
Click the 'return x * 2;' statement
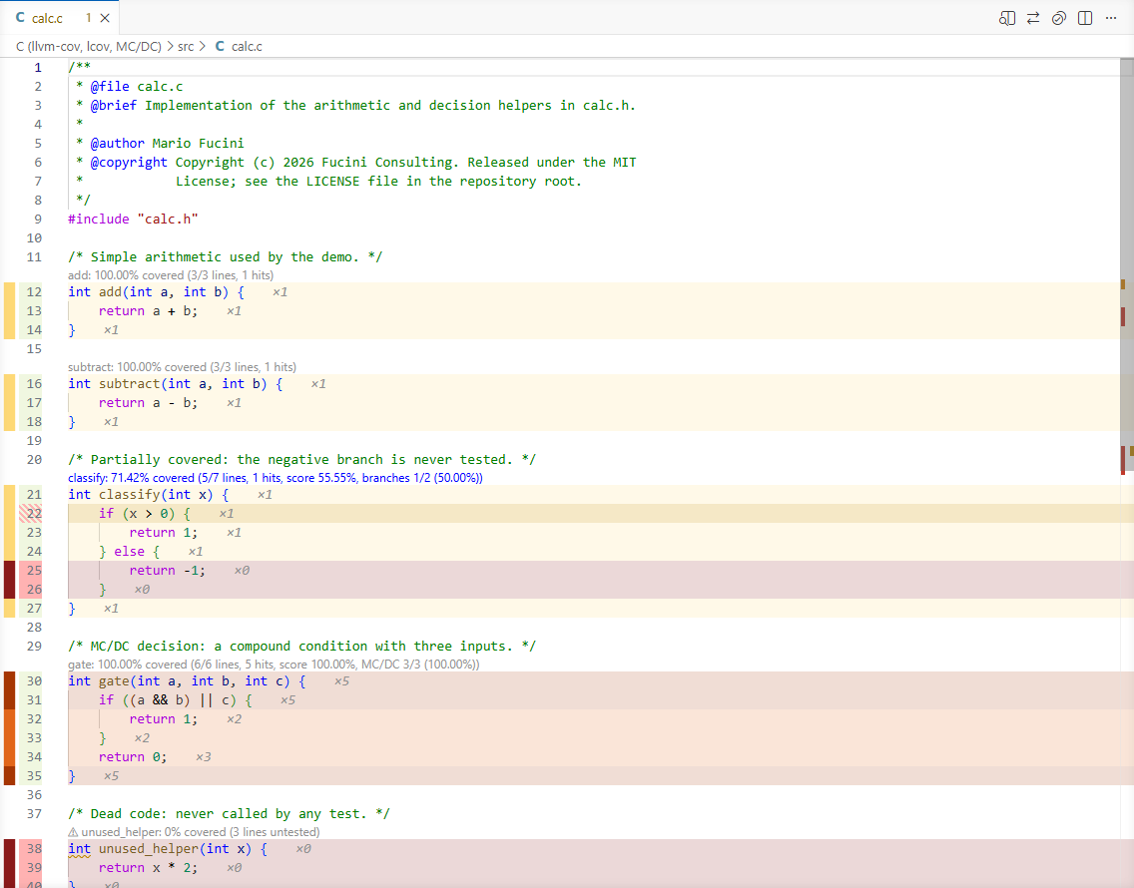click(149, 868)
